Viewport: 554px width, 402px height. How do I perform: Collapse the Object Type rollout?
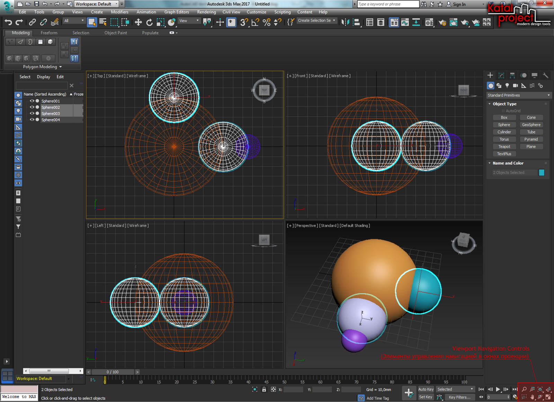(x=504, y=104)
